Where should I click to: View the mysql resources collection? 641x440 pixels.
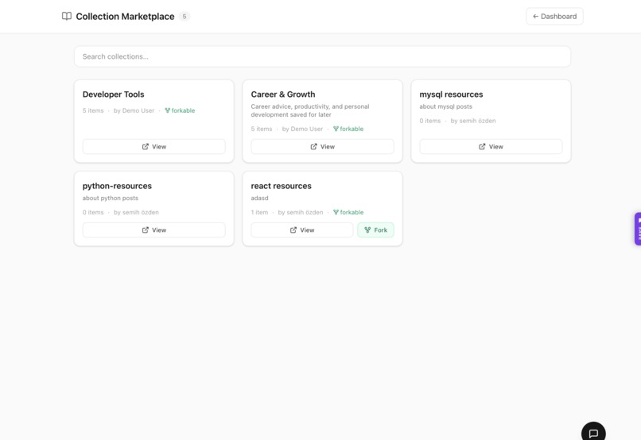(491, 146)
